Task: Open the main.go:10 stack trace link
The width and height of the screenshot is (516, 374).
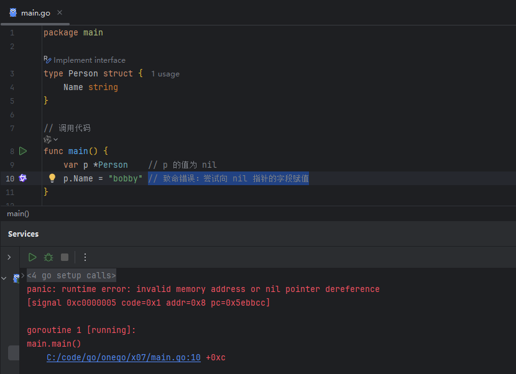Action: click(x=124, y=358)
